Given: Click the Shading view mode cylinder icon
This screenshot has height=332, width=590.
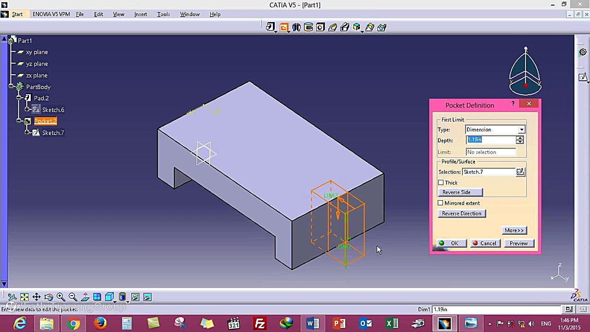Looking at the screenshot, I should point(122,296).
